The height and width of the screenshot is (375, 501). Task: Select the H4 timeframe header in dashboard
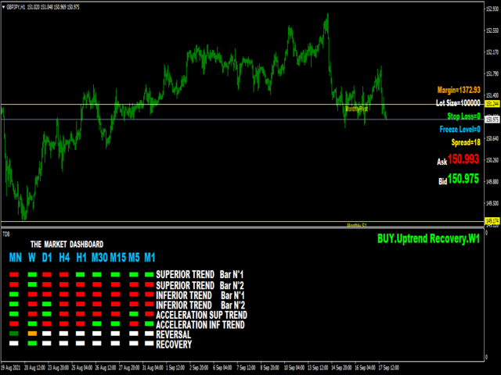point(64,257)
